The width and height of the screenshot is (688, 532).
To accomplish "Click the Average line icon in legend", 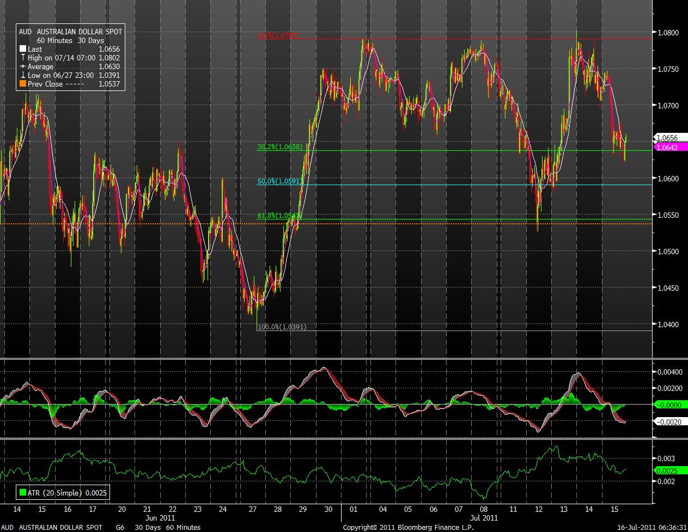I will click(22, 67).
